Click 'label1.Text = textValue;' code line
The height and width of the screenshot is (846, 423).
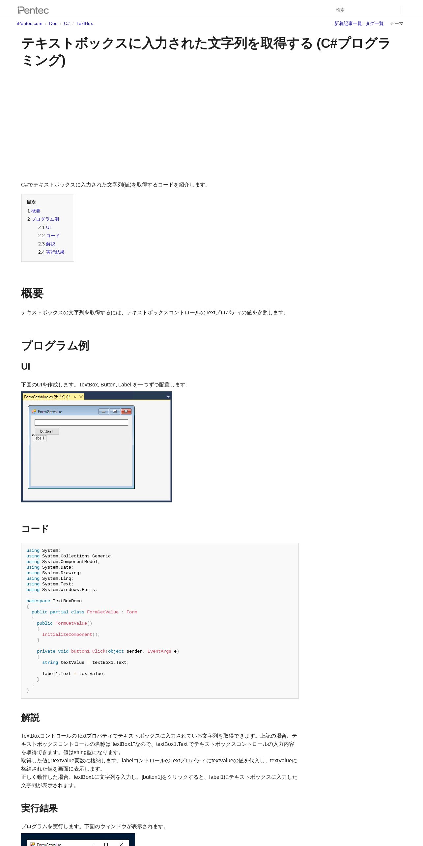(x=74, y=674)
